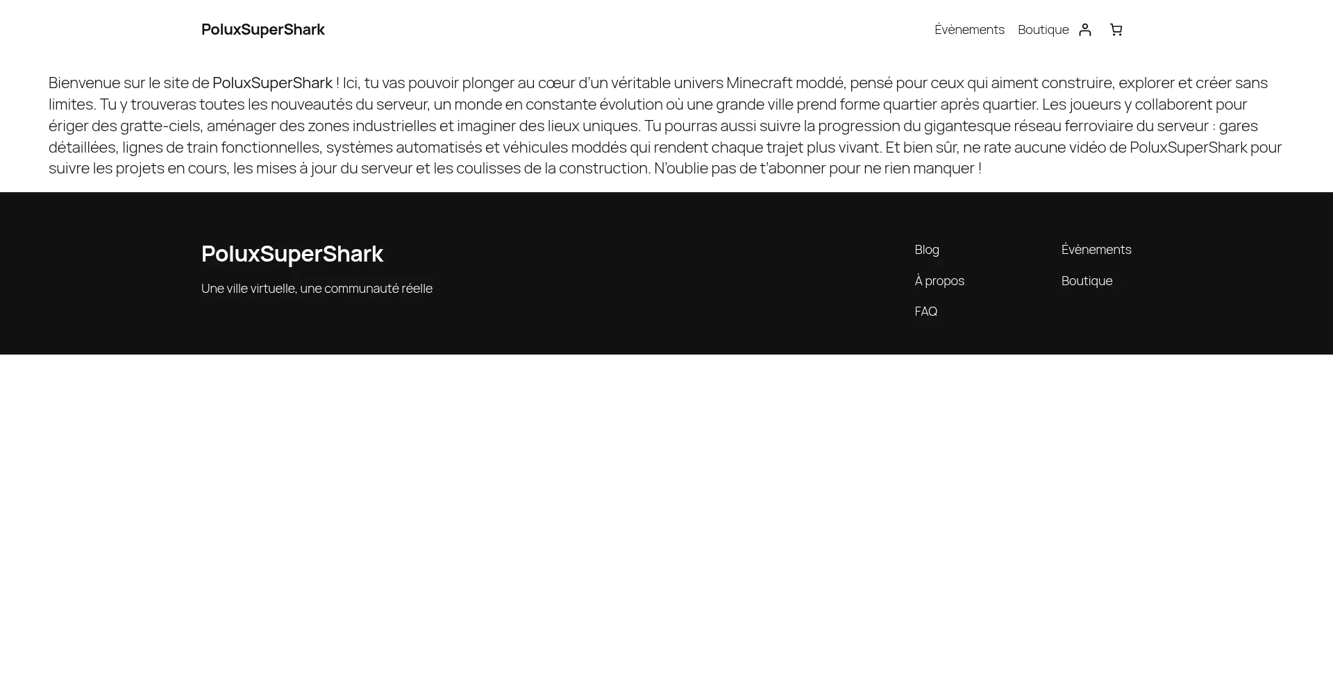
Task: Open the user account icon
Action: [1085, 30]
